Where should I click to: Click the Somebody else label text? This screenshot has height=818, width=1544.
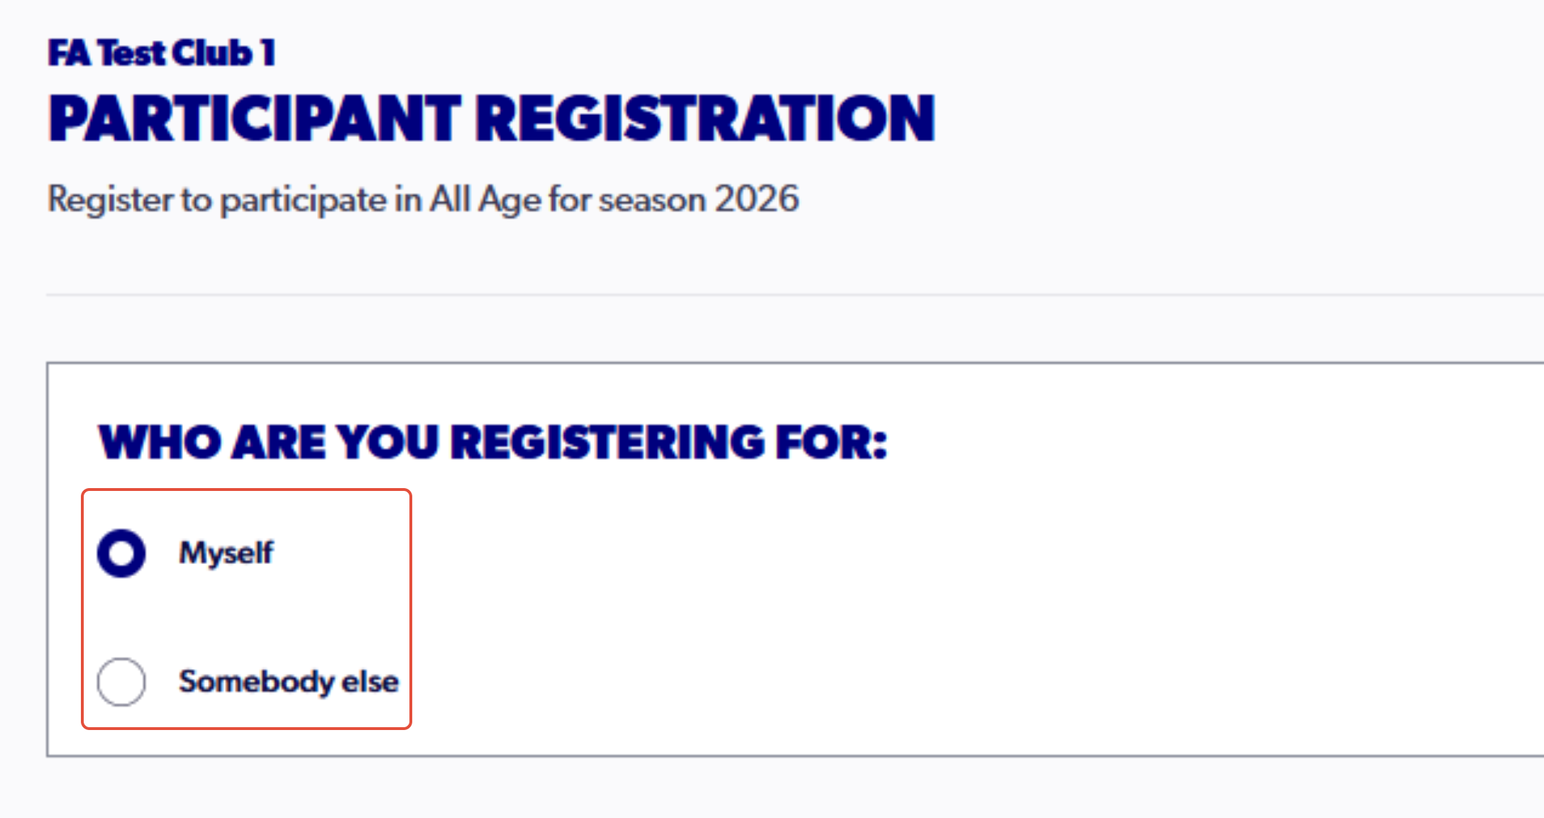288,682
